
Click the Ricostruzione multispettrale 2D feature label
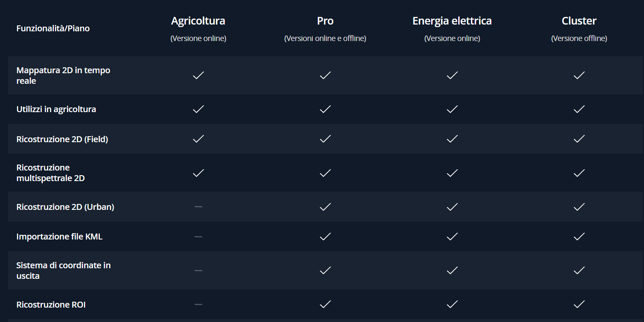50,173
